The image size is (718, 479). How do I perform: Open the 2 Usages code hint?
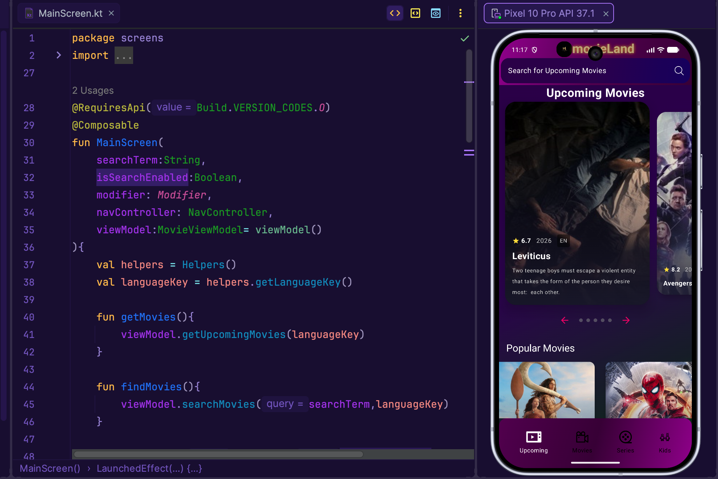93,90
